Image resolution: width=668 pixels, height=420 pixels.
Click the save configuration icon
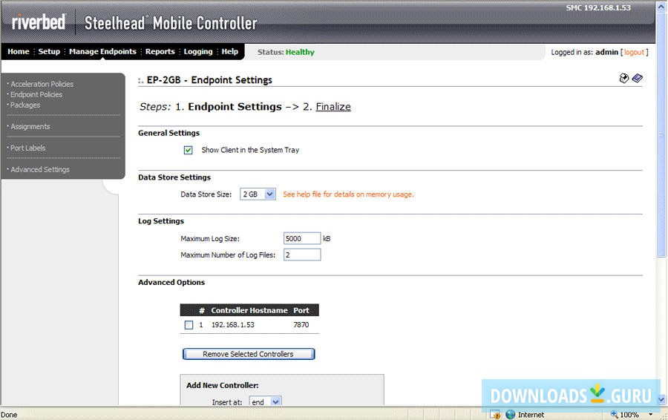pos(623,79)
